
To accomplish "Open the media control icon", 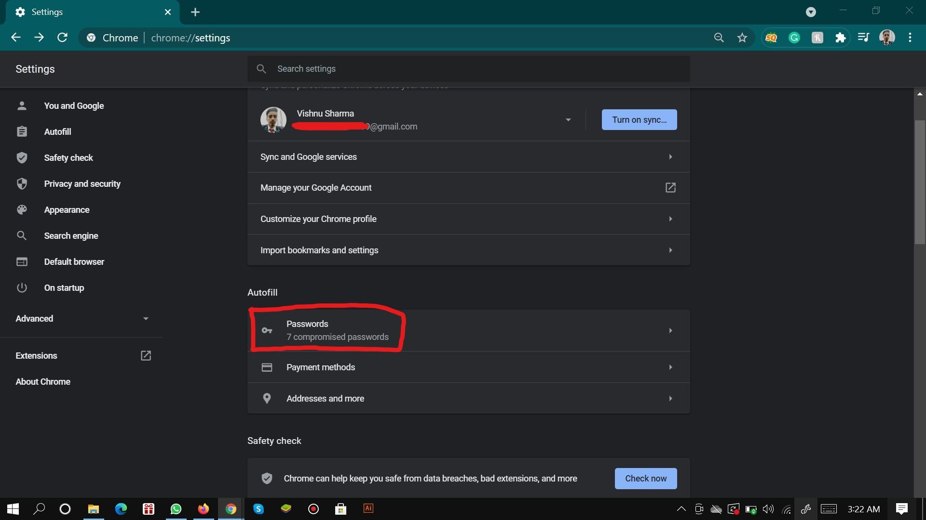I will tap(863, 38).
